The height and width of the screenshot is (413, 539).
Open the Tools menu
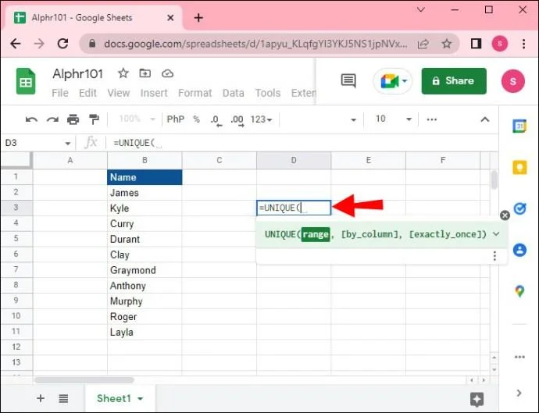(x=268, y=93)
